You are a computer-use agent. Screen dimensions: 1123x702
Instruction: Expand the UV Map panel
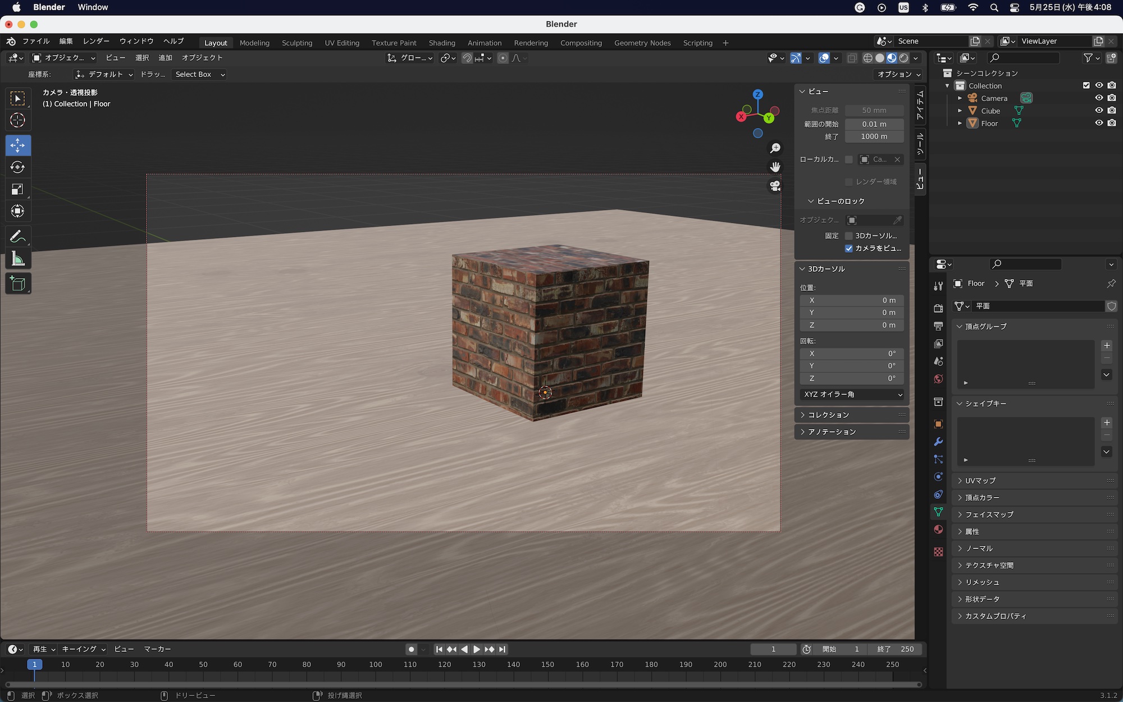click(980, 481)
